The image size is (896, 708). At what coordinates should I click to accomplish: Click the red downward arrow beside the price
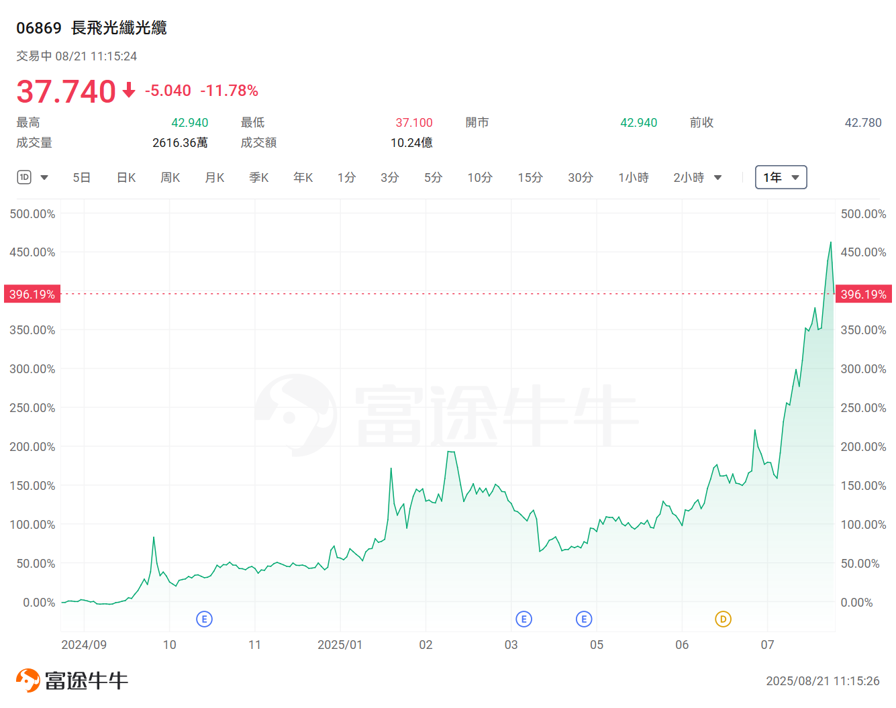tap(128, 91)
